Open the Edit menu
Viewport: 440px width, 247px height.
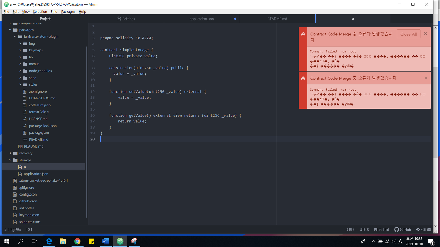(x=15, y=12)
